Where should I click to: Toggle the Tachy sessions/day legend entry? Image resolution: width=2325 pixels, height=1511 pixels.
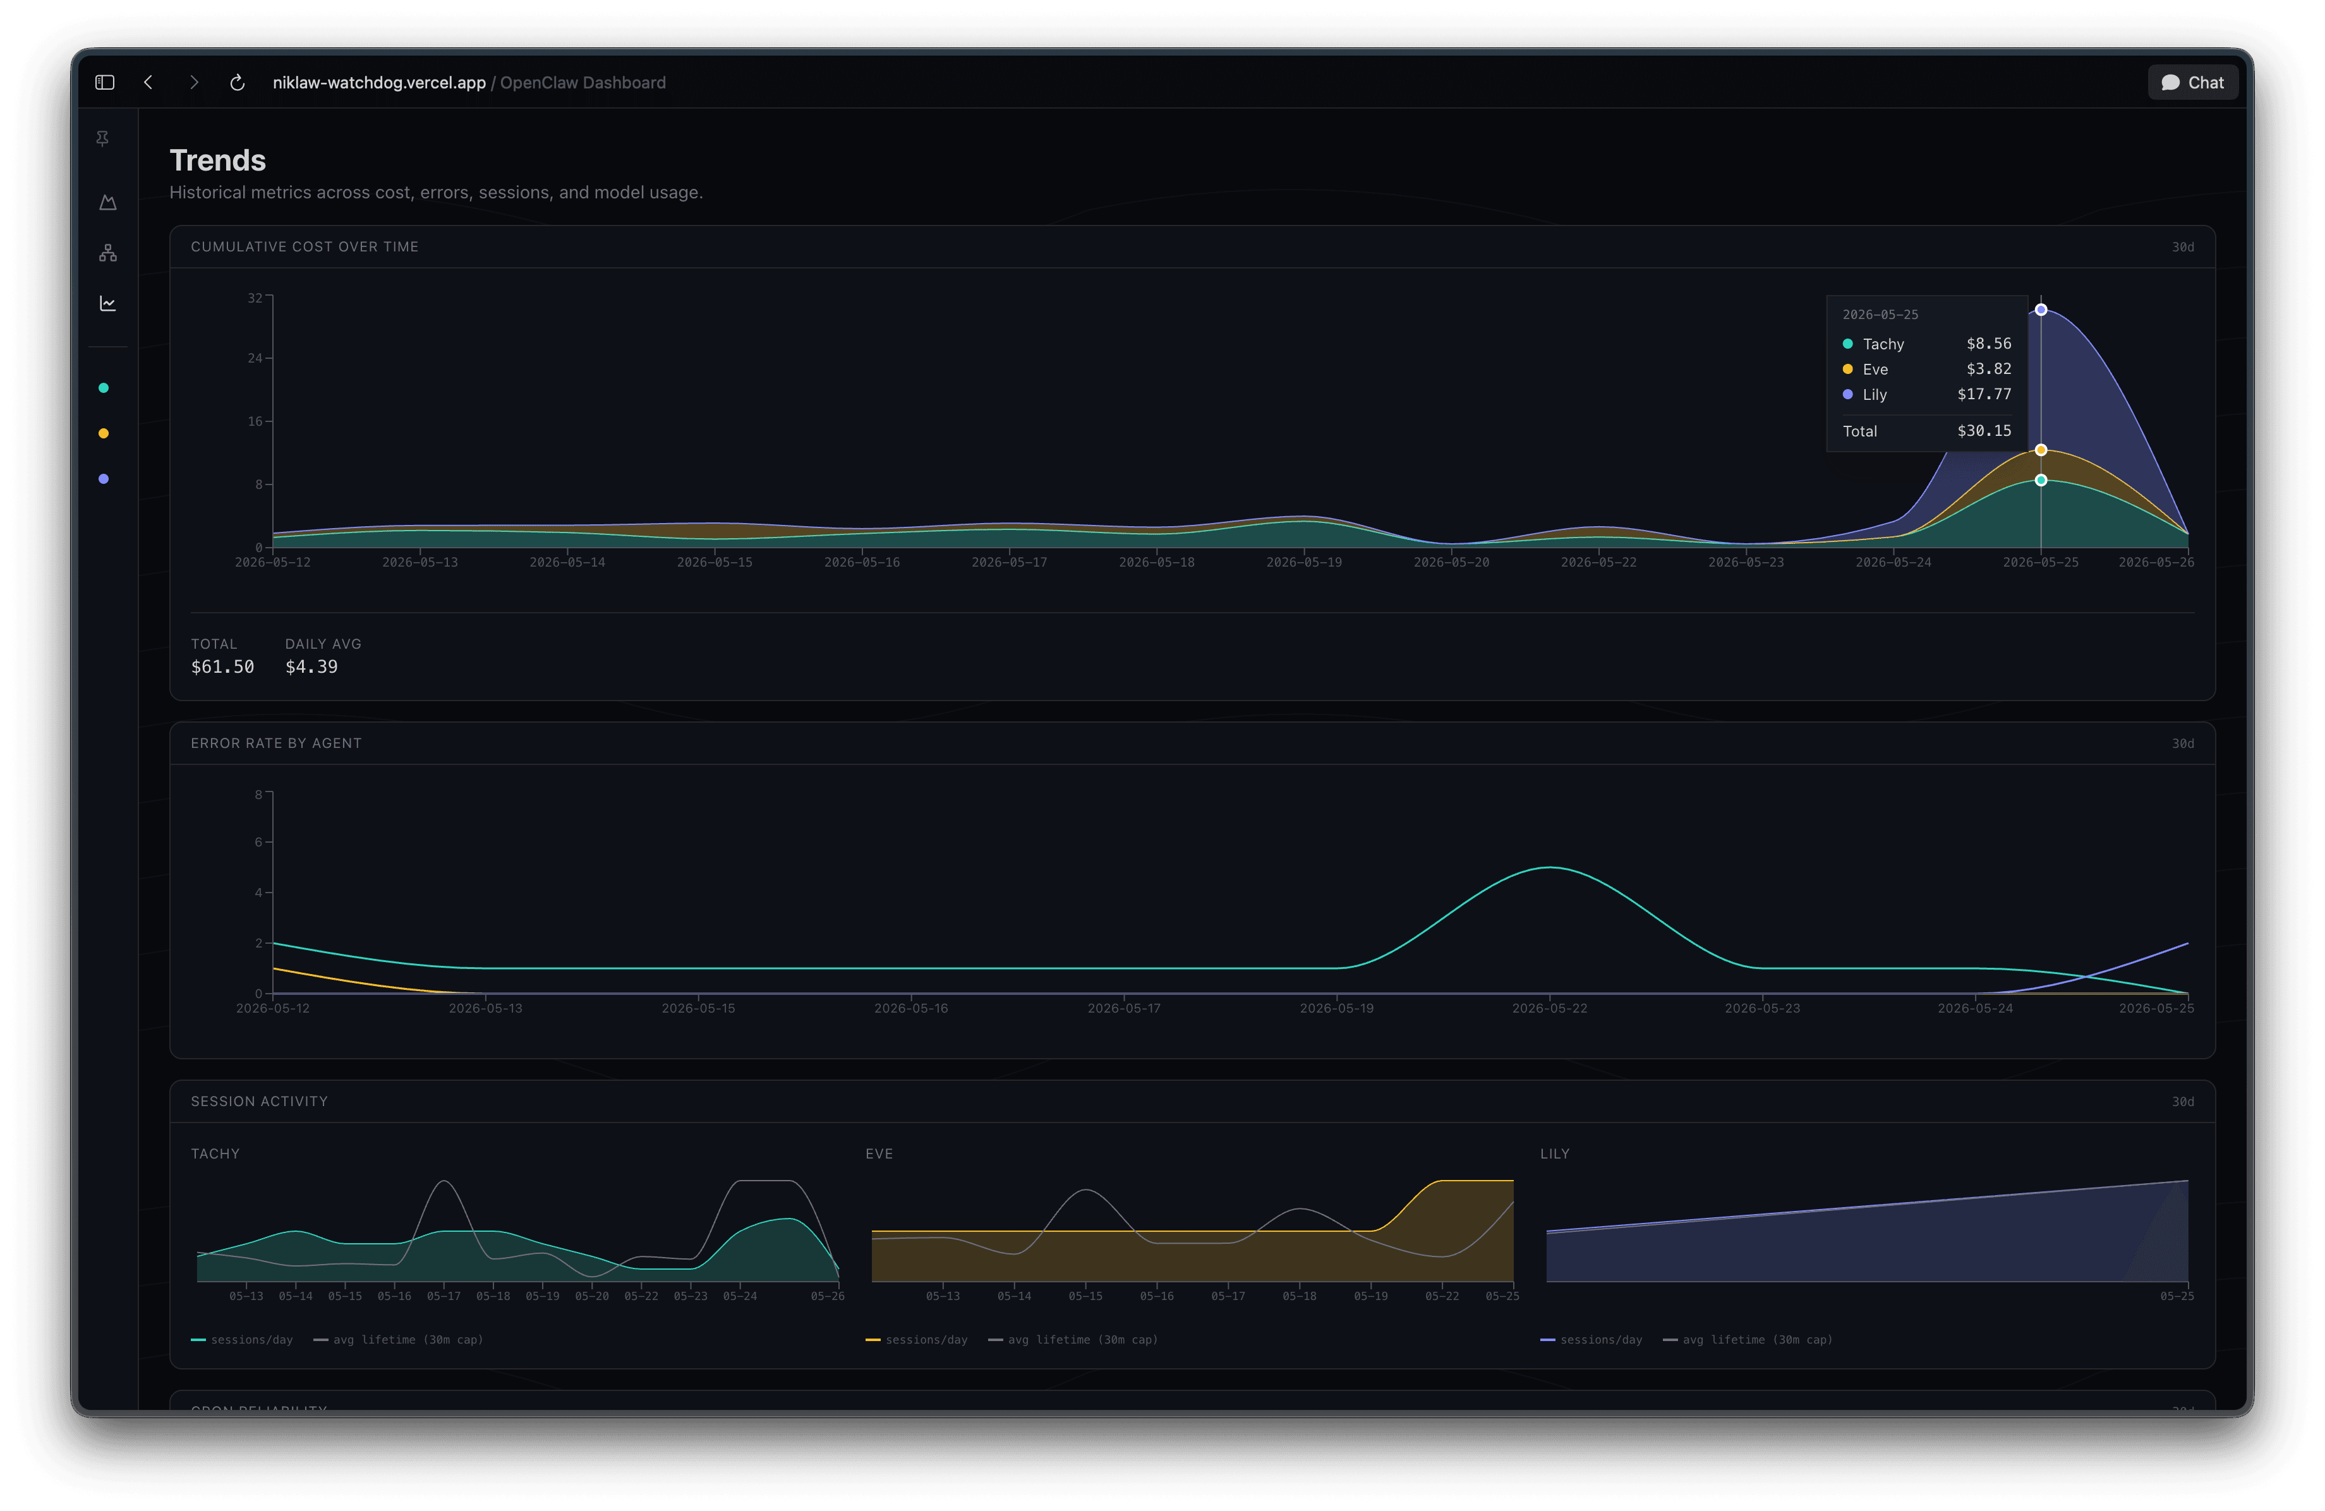click(242, 1340)
